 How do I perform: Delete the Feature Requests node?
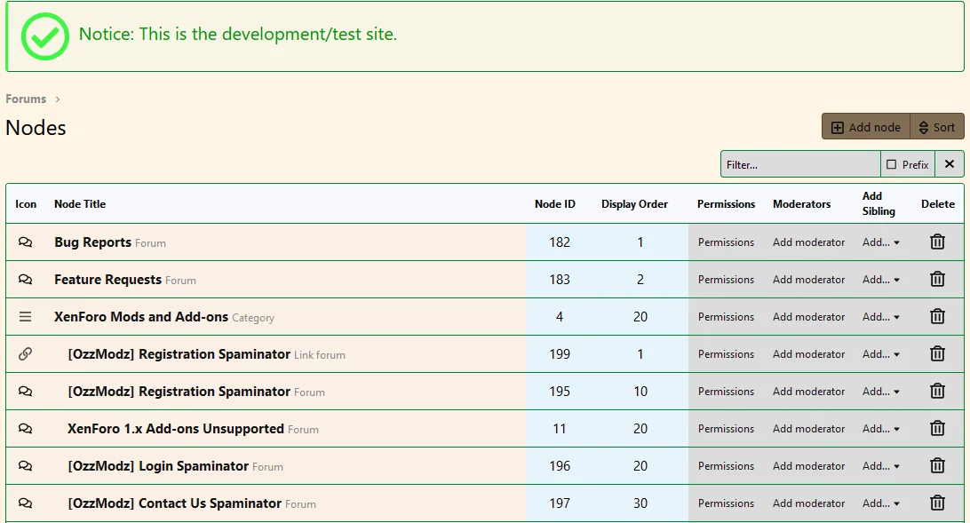tap(937, 279)
